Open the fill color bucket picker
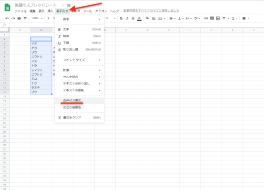 coord(147,18)
